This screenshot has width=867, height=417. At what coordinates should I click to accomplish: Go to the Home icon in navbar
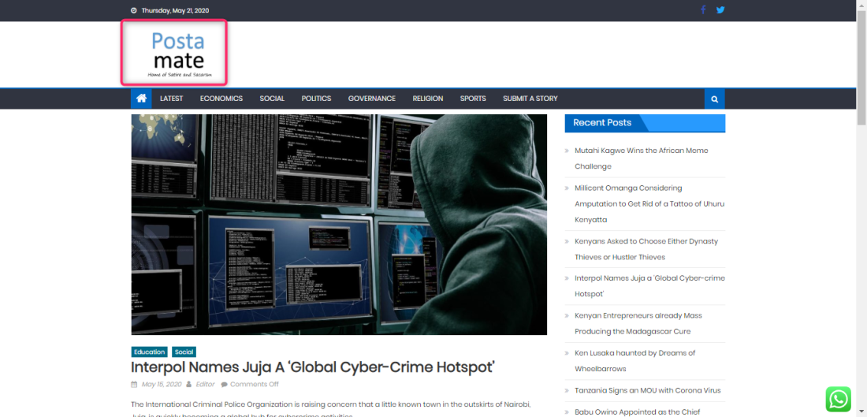pos(141,99)
